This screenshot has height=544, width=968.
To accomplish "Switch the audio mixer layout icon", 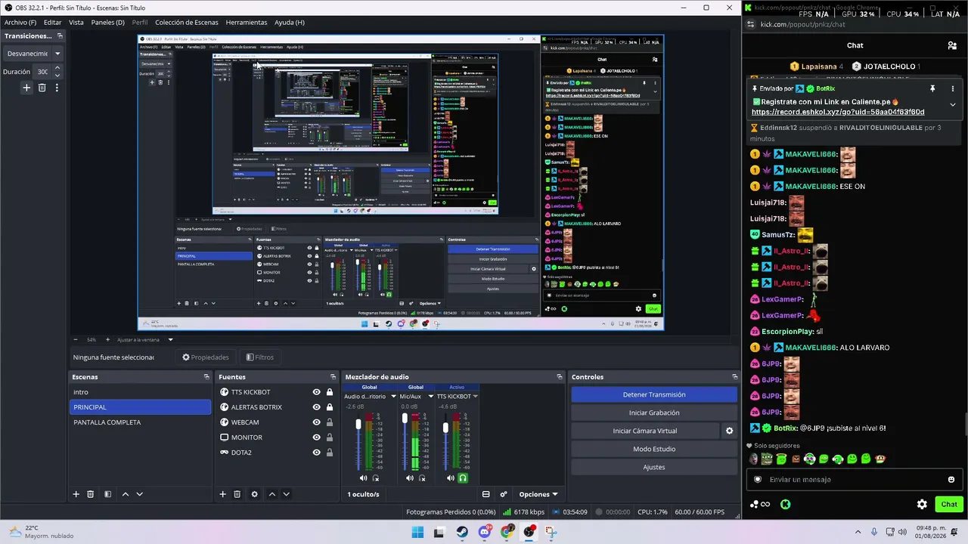I will (486, 494).
